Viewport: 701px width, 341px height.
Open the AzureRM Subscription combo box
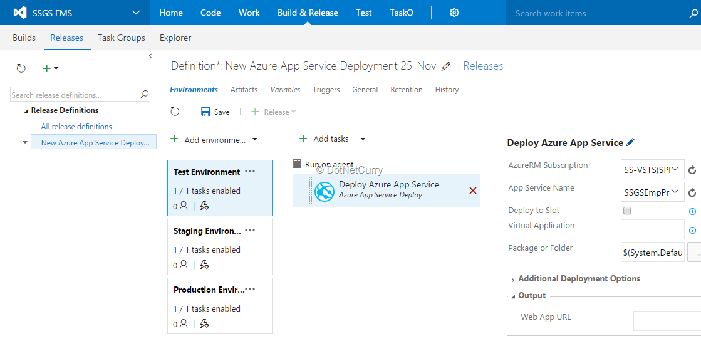[652, 169]
